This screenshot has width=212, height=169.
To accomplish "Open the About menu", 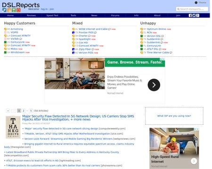I will pyautogui.click(x=157, y=15).
